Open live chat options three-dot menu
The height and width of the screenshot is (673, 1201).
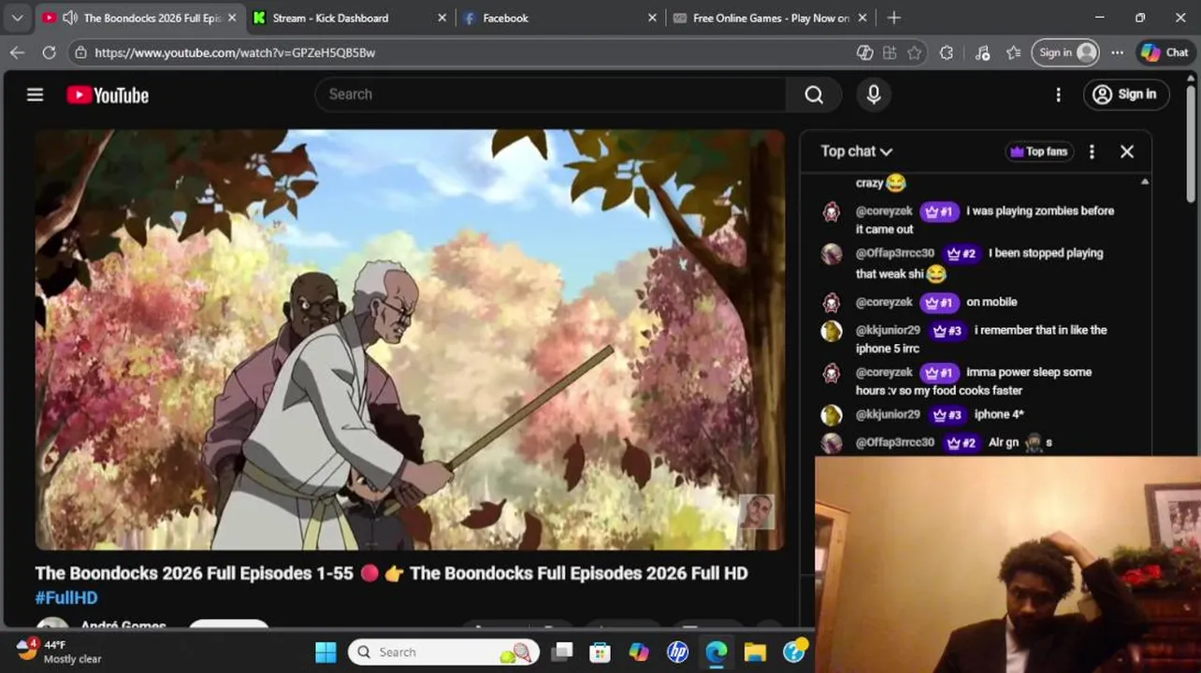(x=1092, y=151)
